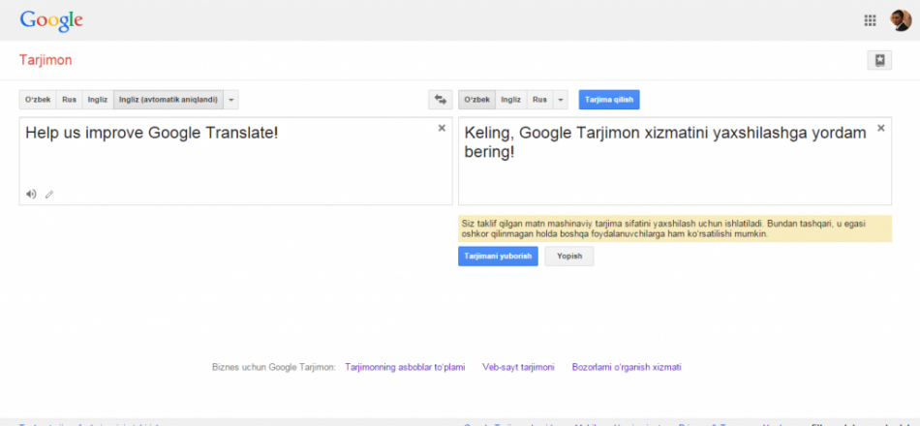The width and height of the screenshot is (920, 426).
Task: Select Rus as source language
Action: click(x=70, y=100)
